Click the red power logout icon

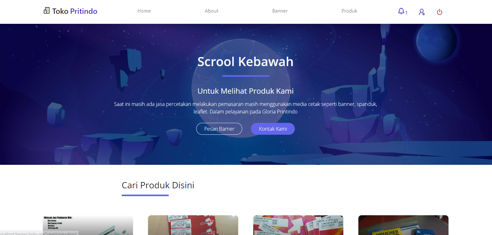pyautogui.click(x=439, y=12)
